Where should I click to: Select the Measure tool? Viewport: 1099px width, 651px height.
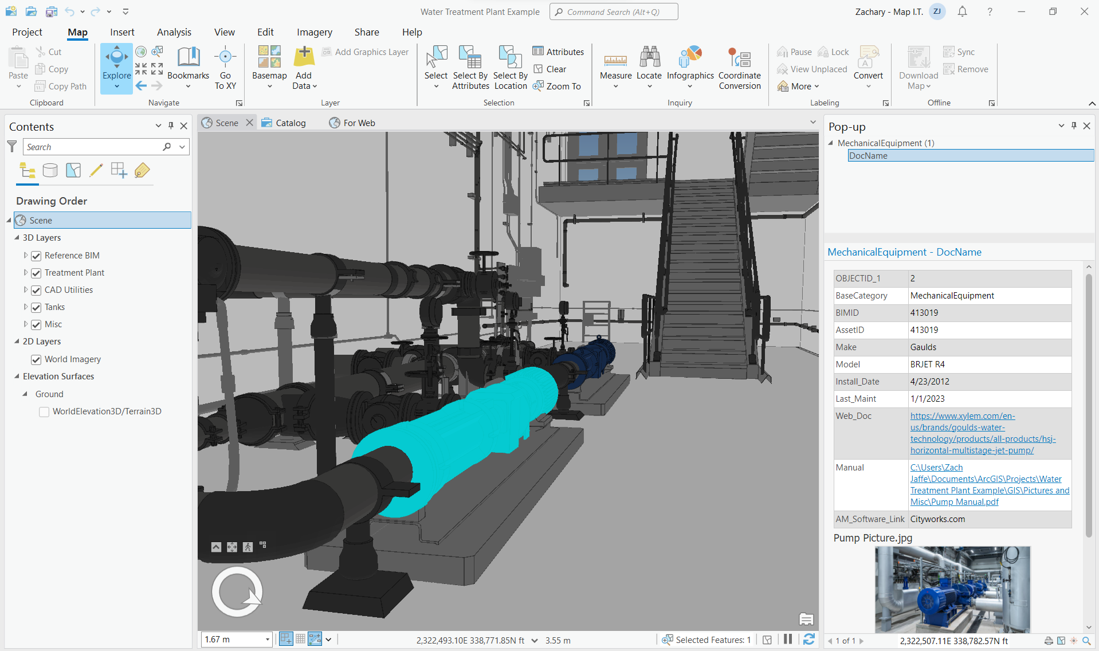pos(615,68)
